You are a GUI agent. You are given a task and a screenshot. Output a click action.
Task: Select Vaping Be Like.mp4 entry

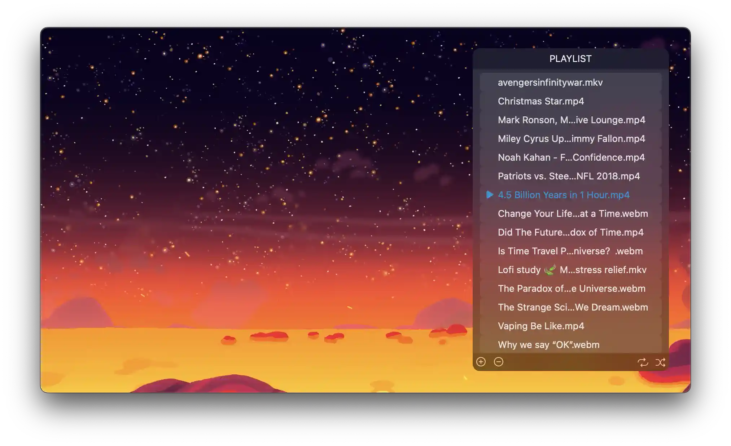(570, 326)
